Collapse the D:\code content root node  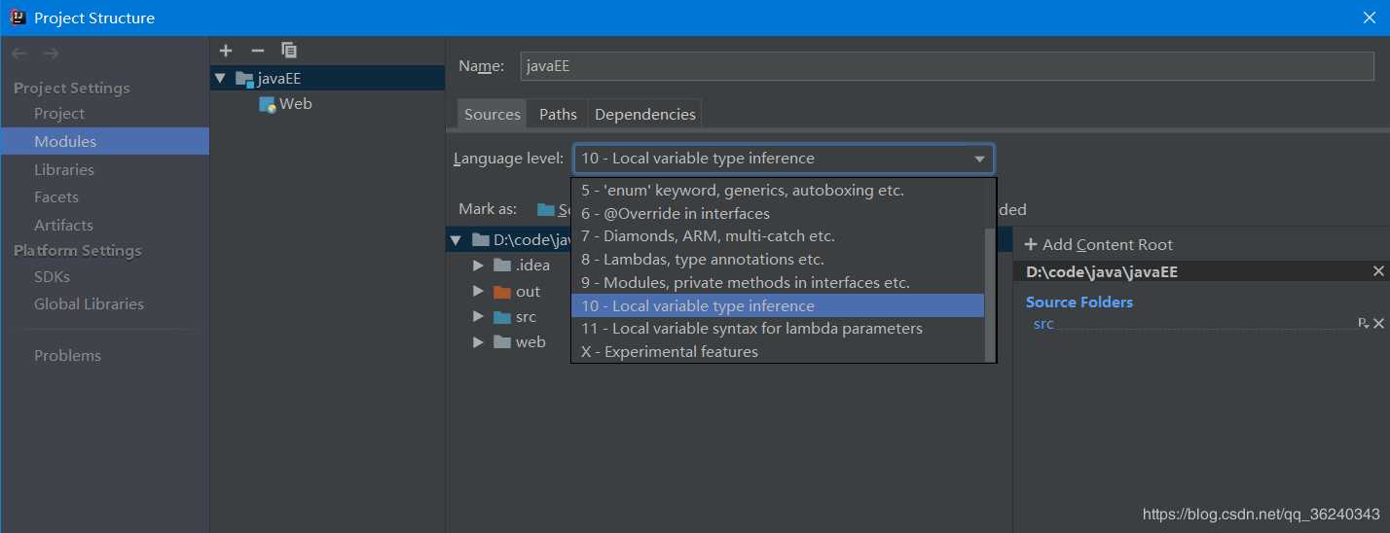point(455,239)
